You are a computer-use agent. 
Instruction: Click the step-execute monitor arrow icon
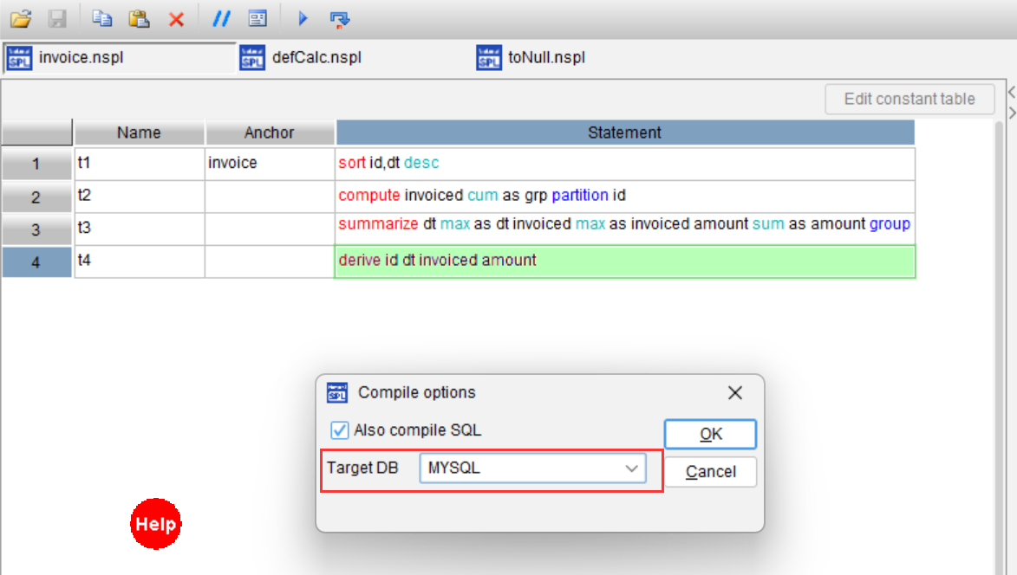pos(339,19)
